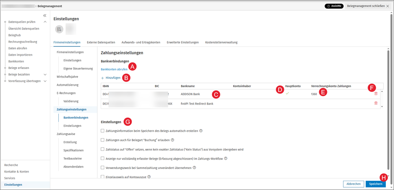
Task: Delete the finAPI Test Redirect Bank row
Action: pyautogui.click(x=376, y=103)
